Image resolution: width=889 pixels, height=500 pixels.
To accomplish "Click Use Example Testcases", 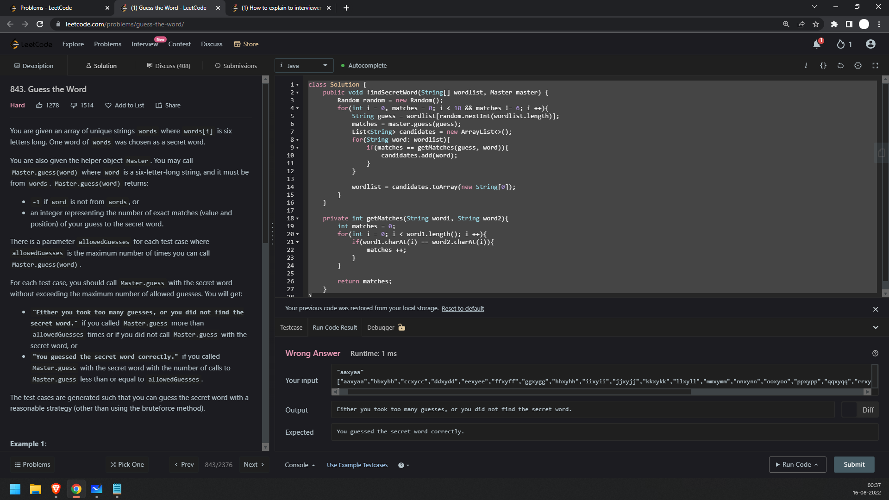I will (357, 465).
